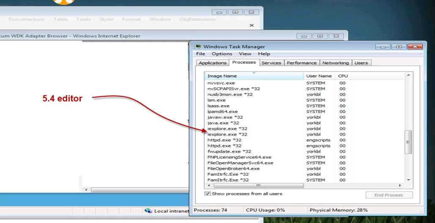Select the nvvsvc.exe process row
This screenshot has height=223, width=435.
305,83
